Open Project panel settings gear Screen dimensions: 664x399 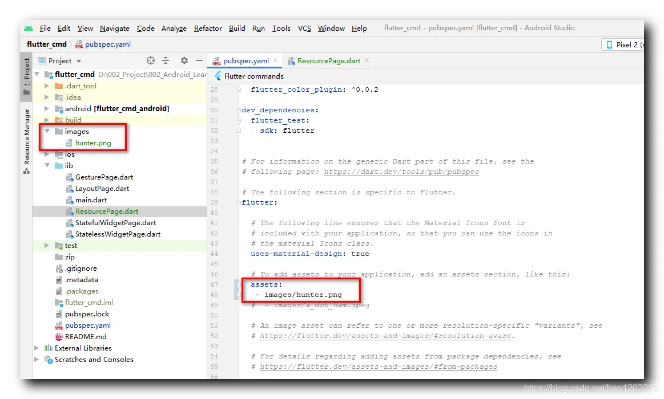coord(184,60)
